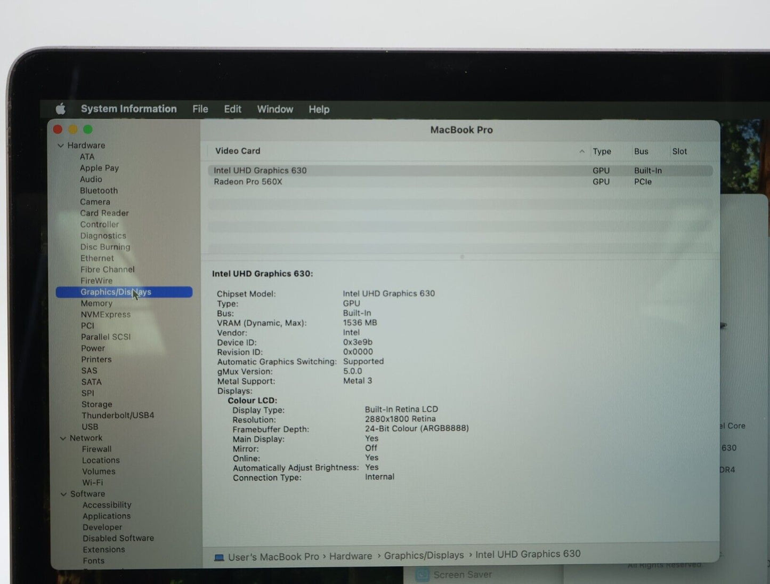Toggle sort order arrow in Video Card header
This screenshot has width=770, height=584.
tap(582, 151)
